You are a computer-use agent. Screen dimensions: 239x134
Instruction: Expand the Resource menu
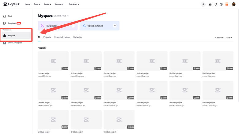[60, 4]
